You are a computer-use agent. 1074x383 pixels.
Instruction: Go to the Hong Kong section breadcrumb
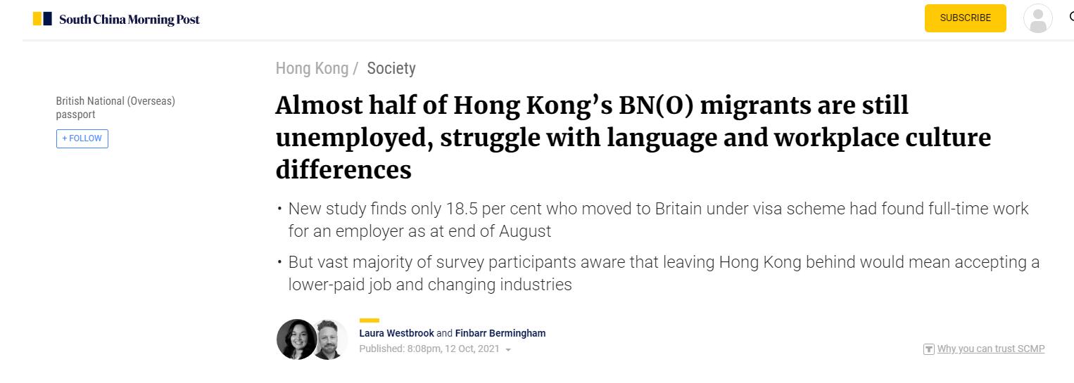click(x=312, y=68)
